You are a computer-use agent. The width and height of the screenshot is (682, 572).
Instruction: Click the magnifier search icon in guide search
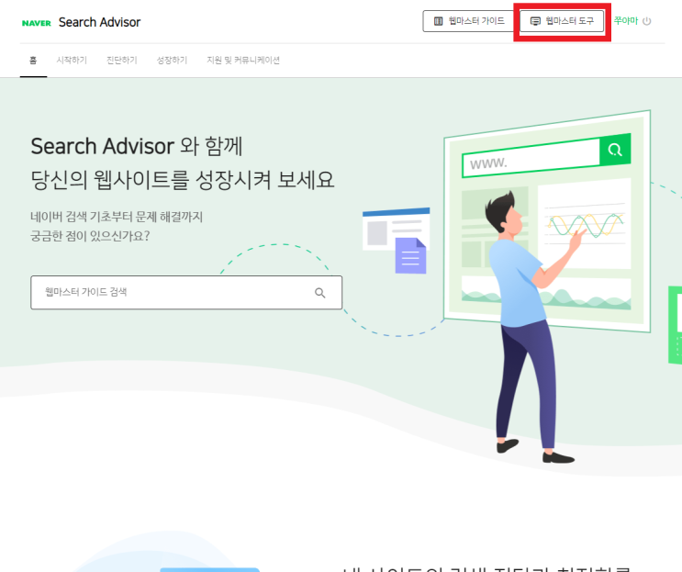point(320,293)
